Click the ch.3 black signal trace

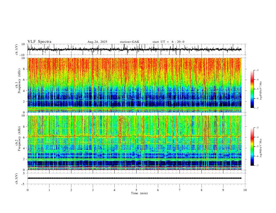click(135, 178)
